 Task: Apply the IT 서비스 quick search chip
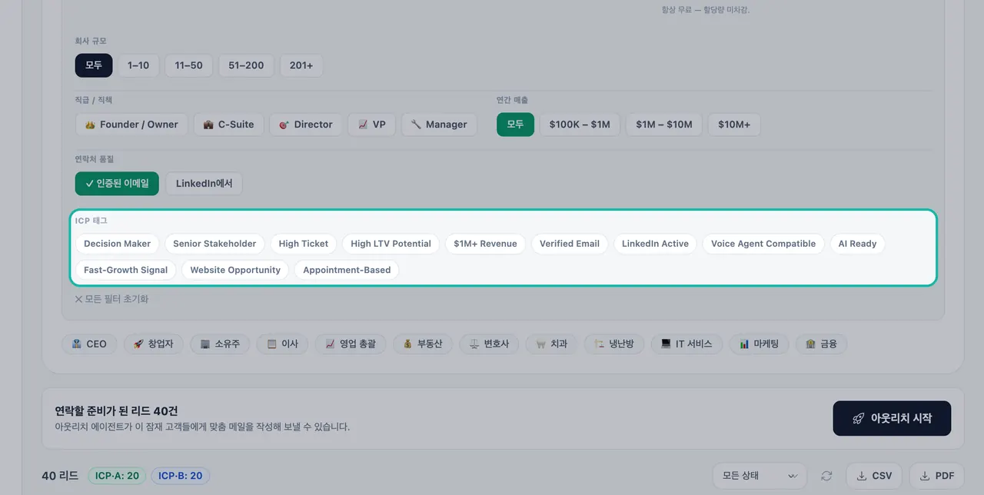pos(686,344)
